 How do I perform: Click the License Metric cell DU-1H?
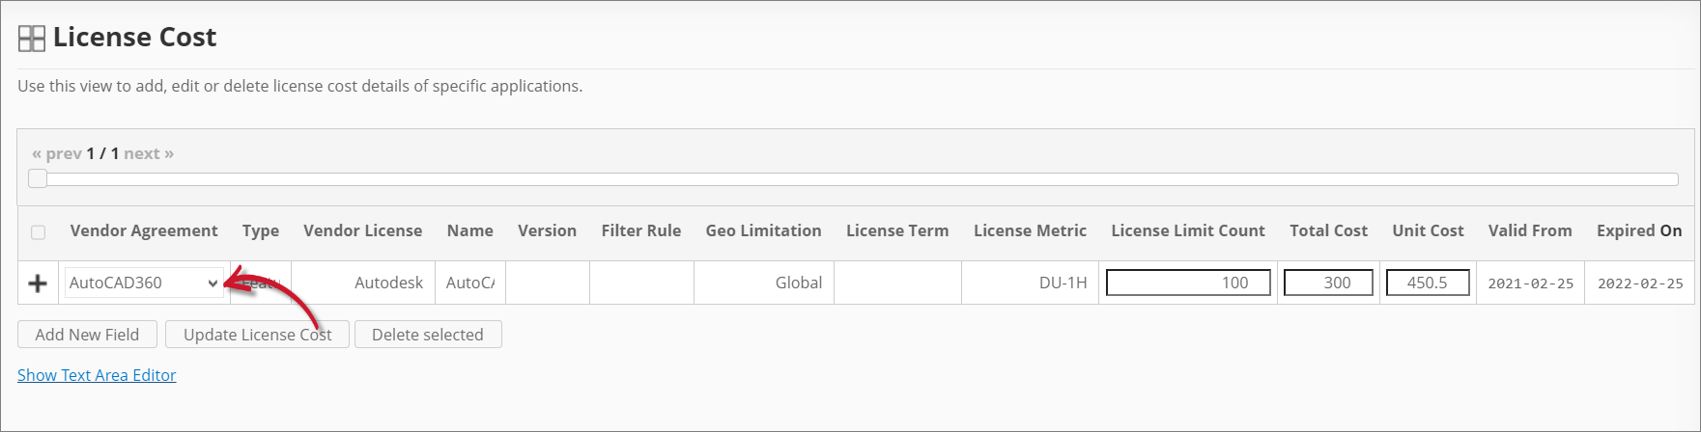(x=1063, y=283)
